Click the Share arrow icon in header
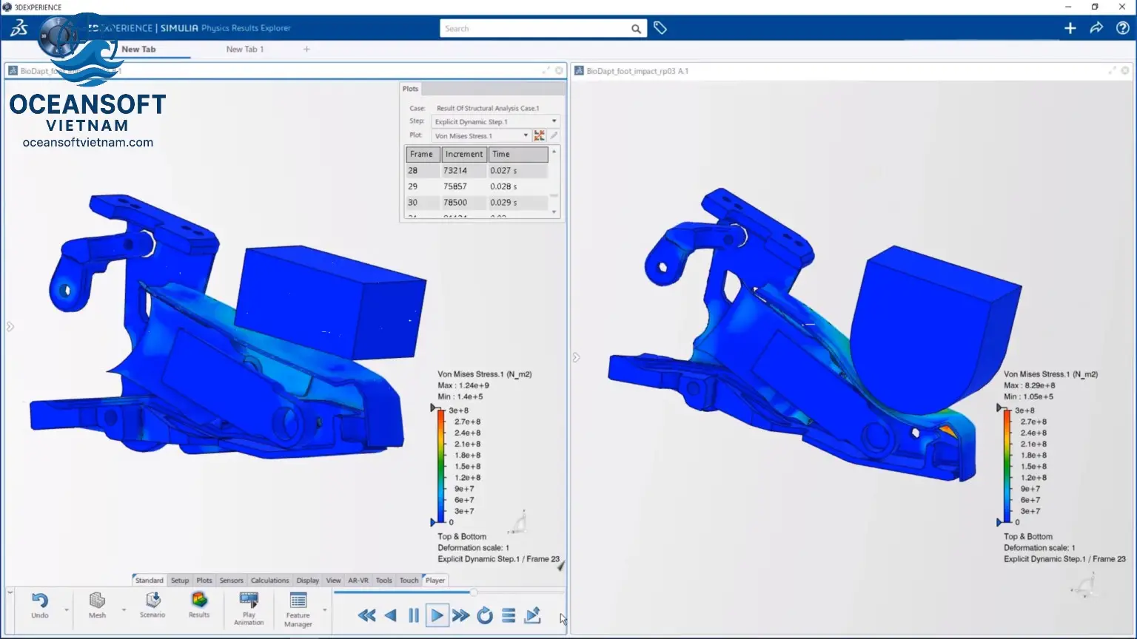The image size is (1137, 639). point(1096,28)
